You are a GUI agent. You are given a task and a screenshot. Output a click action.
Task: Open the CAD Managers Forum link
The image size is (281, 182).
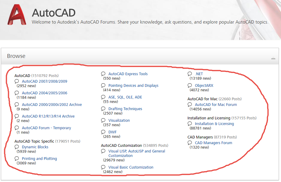click(x=214, y=143)
